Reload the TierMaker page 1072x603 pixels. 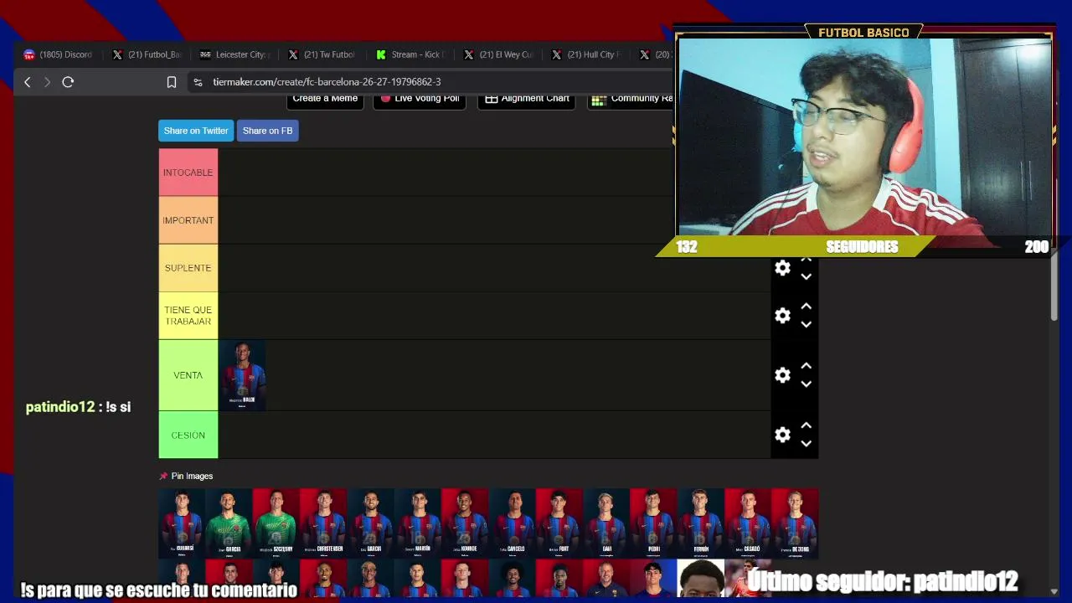coord(68,82)
